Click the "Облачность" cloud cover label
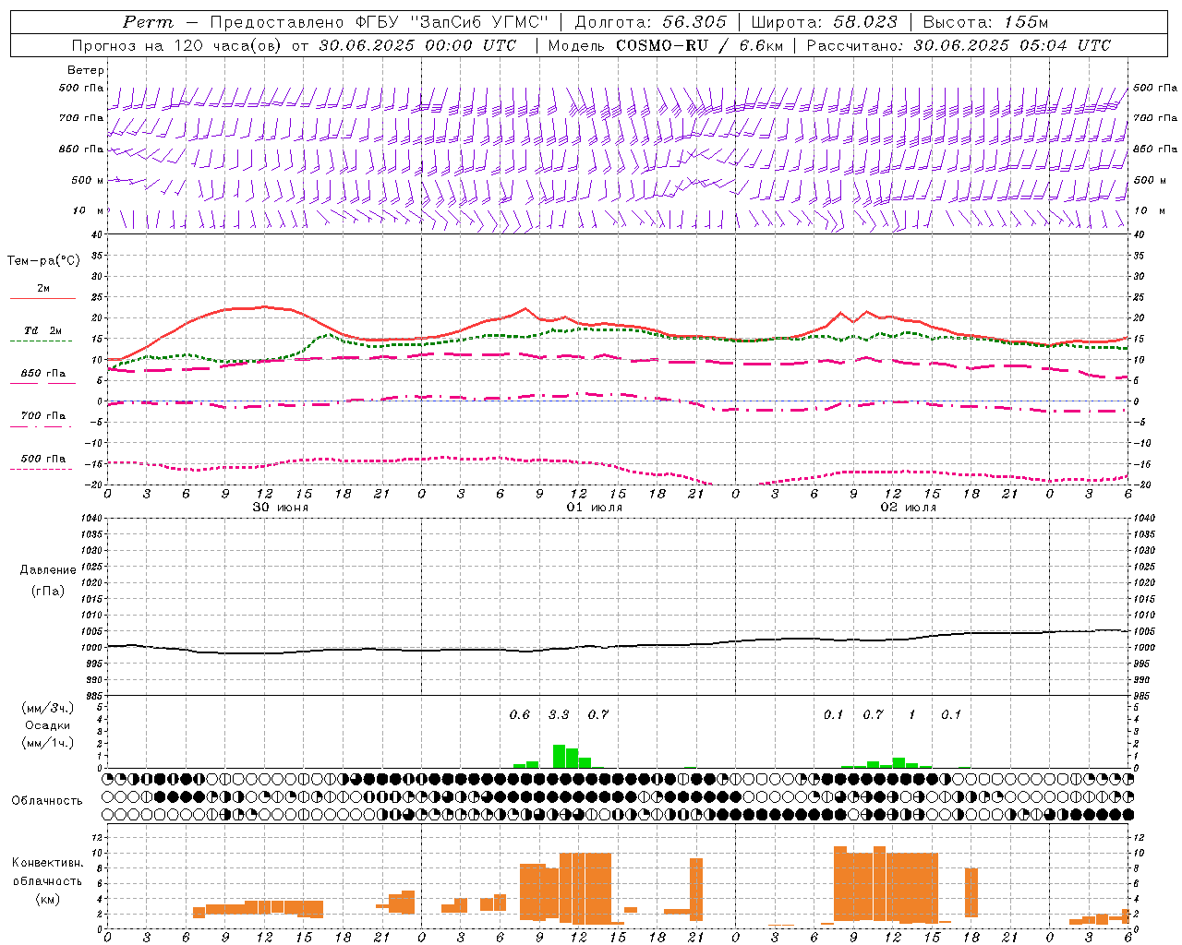This screenshot has height=945, width=1182. pos(47,801)
